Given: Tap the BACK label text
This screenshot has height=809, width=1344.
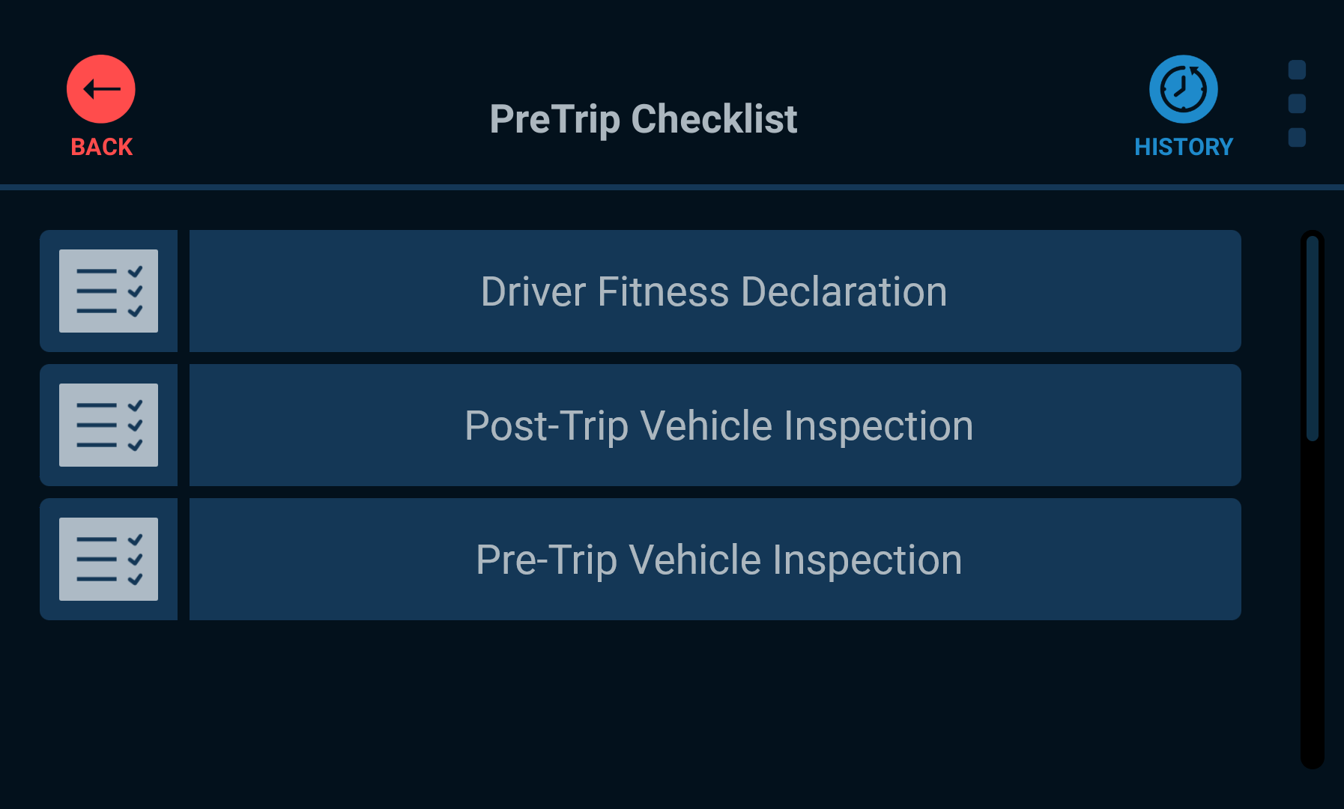Looking at the screenshot, I should 102,147.
